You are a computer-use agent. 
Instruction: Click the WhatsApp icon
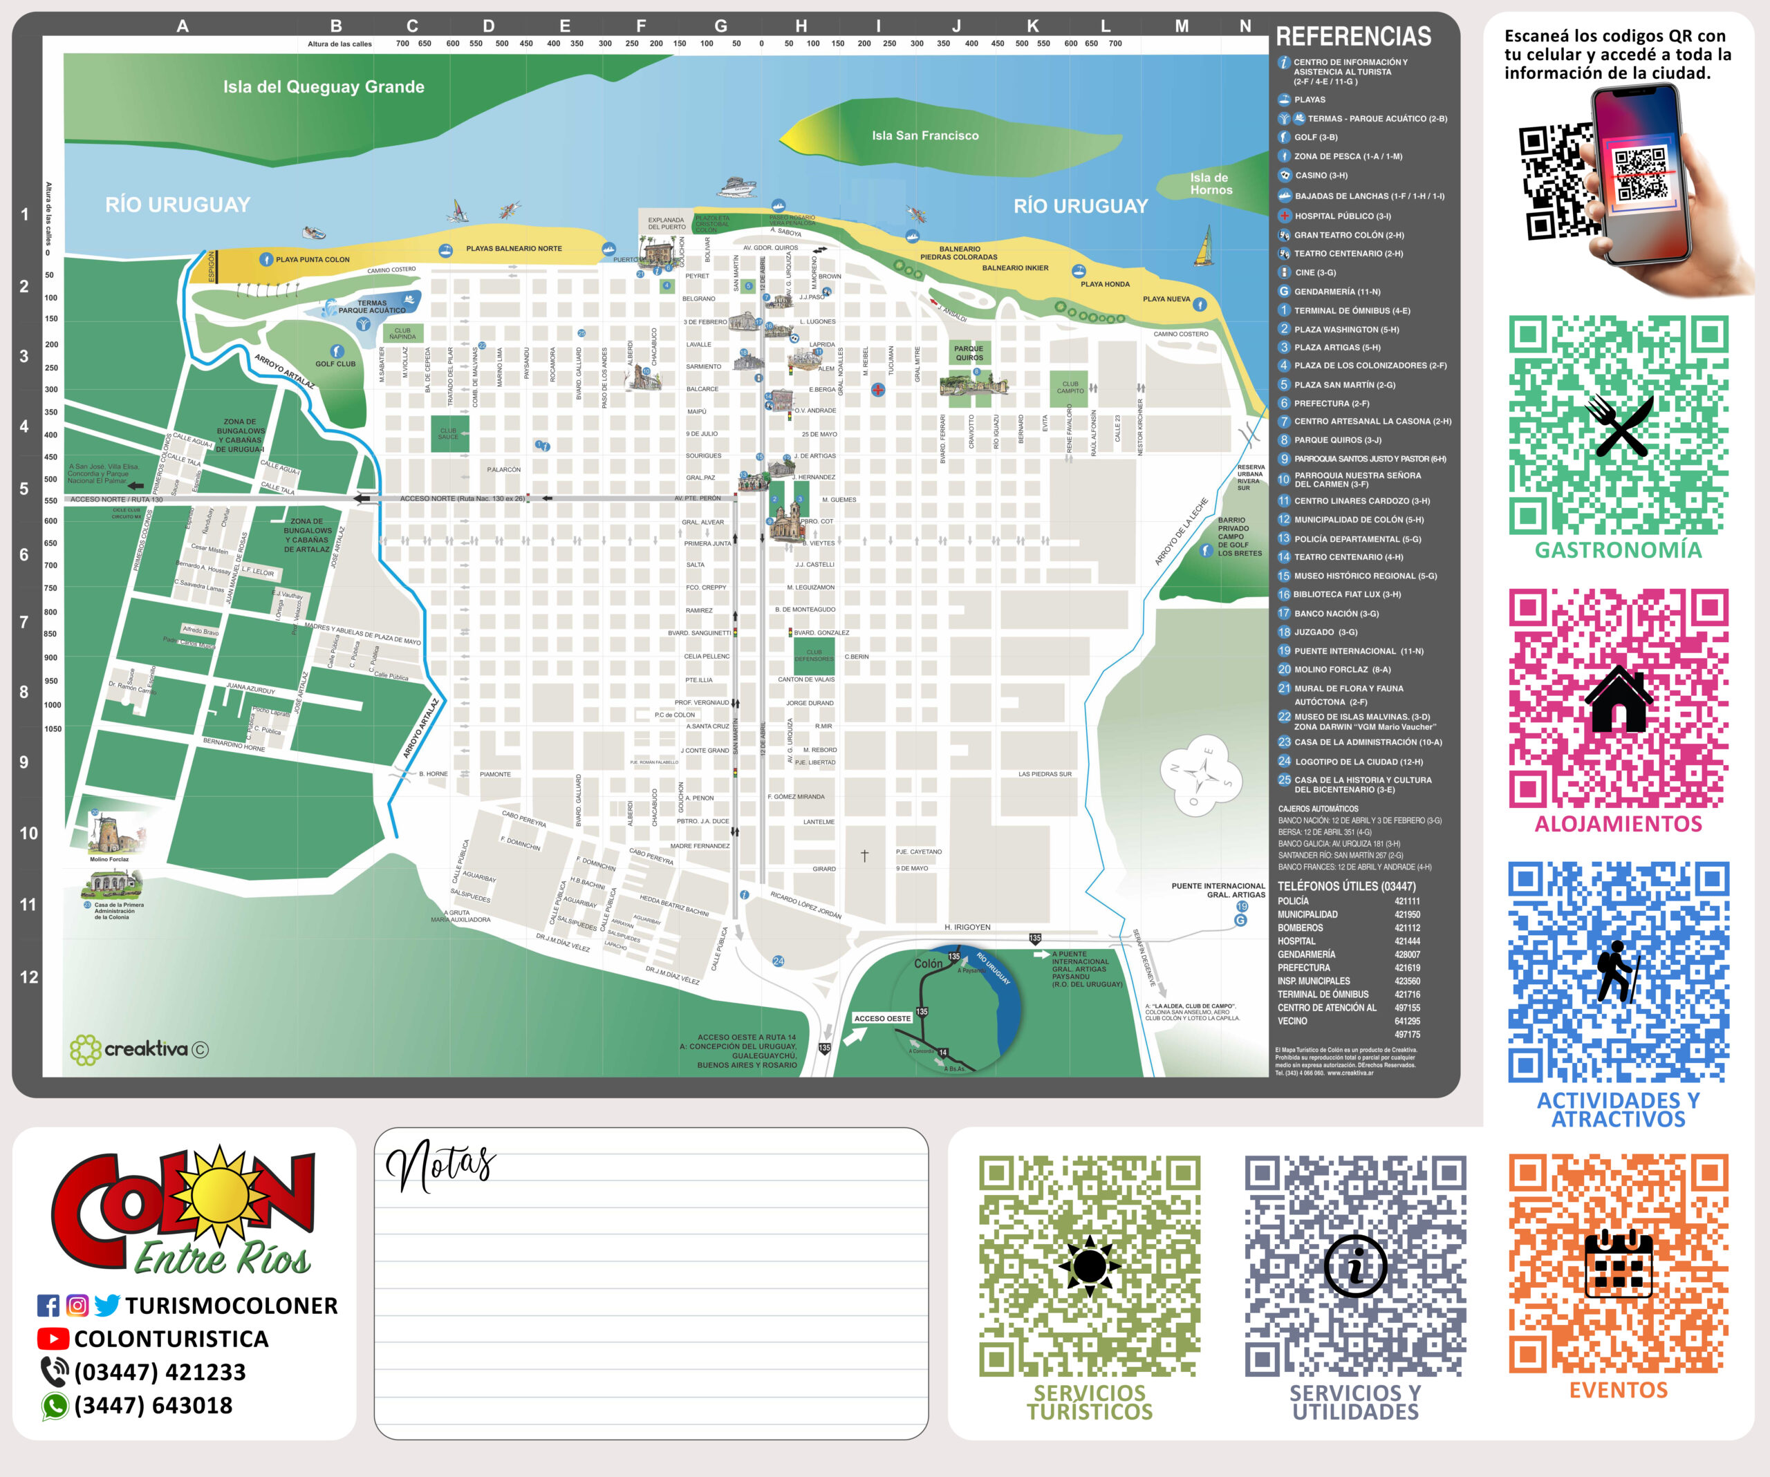55,1405
